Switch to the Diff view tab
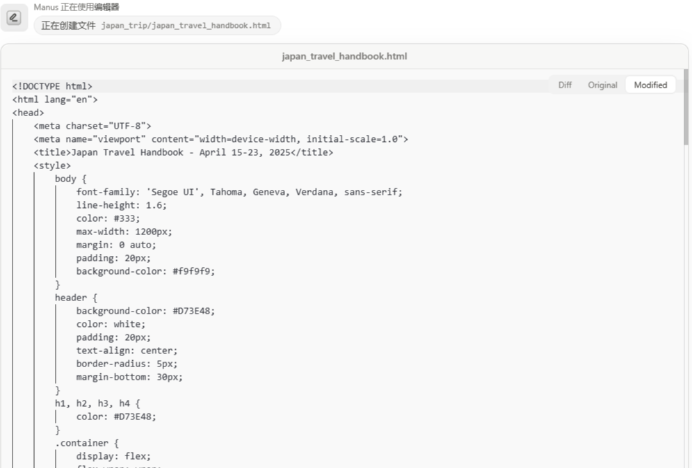The width and height of the screenshot is (692, 468). coord(565,85)
